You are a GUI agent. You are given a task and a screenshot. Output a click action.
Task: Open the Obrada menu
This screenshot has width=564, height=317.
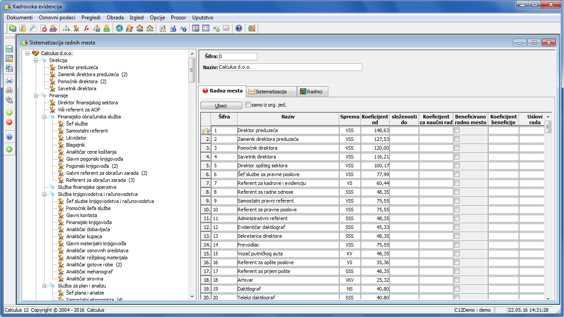coord(115,18)
